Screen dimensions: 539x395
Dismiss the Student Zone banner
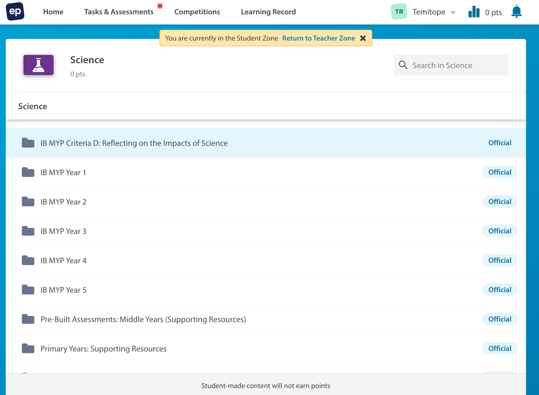(363, 38)
